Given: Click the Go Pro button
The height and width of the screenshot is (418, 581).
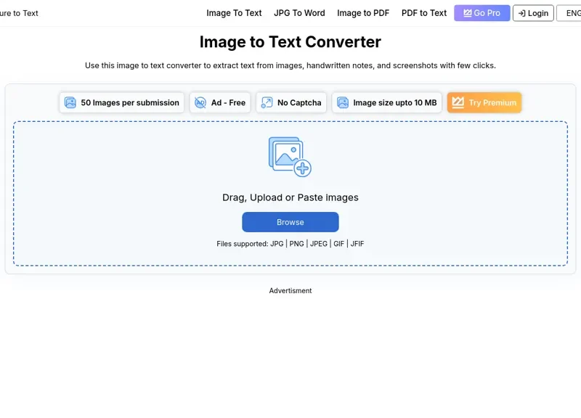Looking at the screenshot, I should point(482,12).
